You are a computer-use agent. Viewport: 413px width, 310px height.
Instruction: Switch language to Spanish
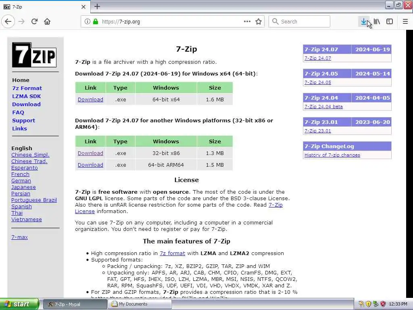[x=21, y=206]
